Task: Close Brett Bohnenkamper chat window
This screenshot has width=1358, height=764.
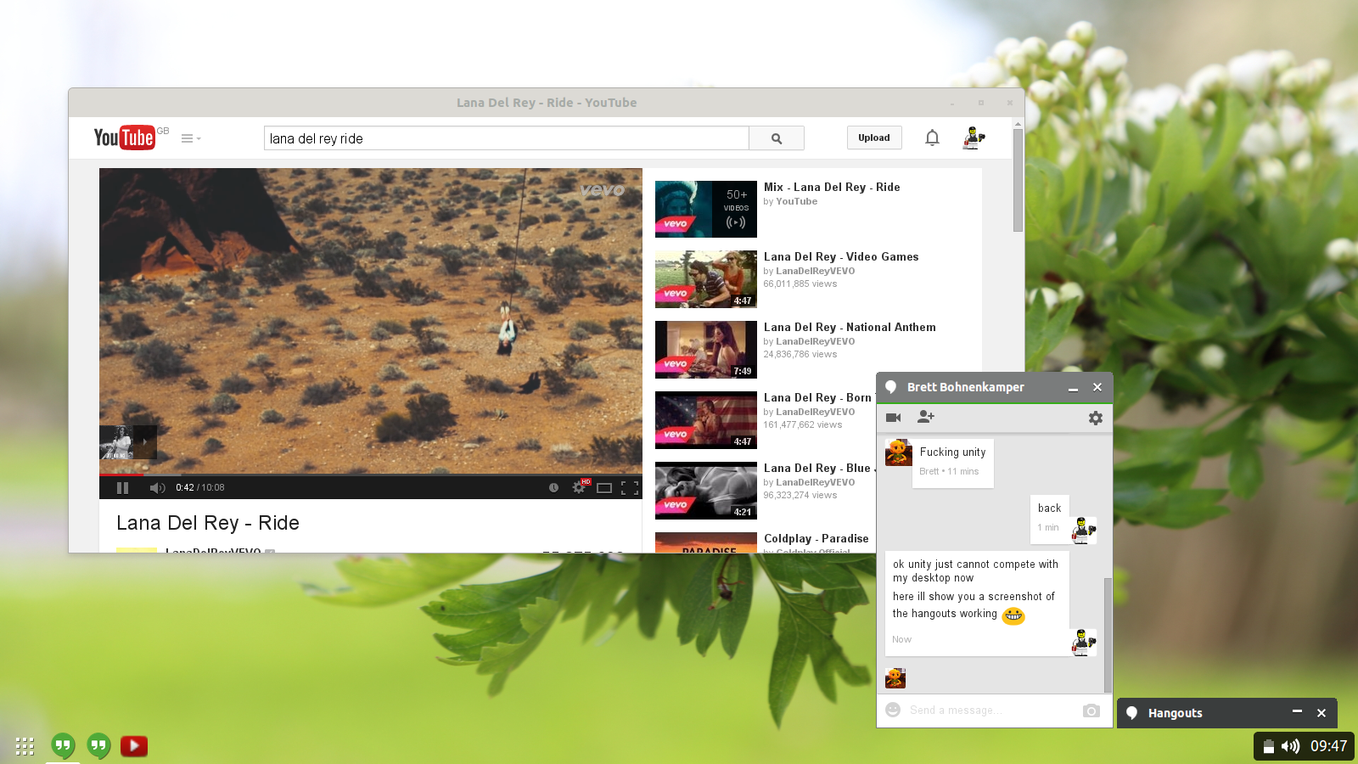Action: pyautogui.click(x=1097, y=387)
